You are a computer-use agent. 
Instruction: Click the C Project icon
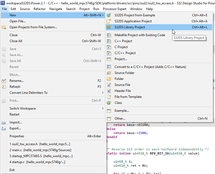pyautogui.click(x=109, y=47)
